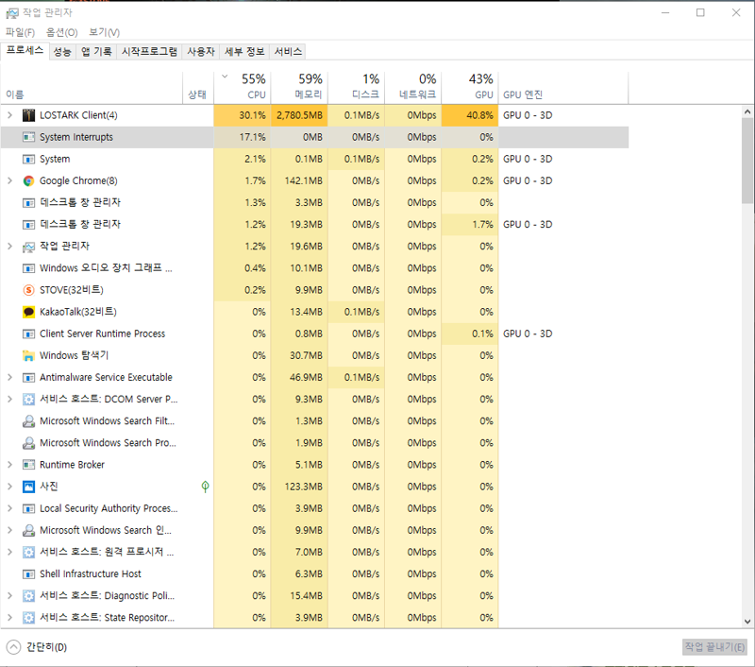Switch to the 사용자 tab

point(201,52)
